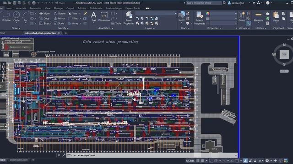This screenshot has height=164, width=293.
Task: Toggle ortho mode in status bar
Action: [x=211, y=161]
